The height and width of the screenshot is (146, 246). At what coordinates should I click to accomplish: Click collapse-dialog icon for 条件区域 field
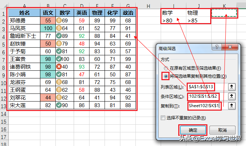point(232,96)
